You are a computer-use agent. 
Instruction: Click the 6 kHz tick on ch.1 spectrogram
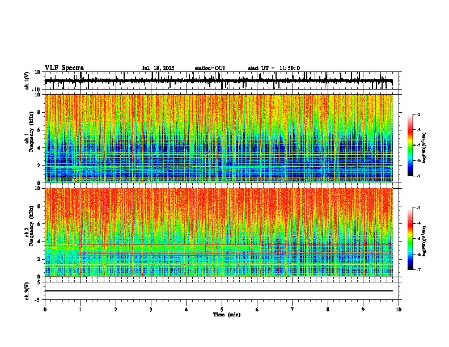[40, 130]
